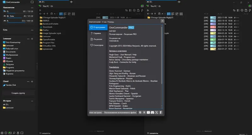Add a favorite to Lenouser group

click(x=32, y=39)
